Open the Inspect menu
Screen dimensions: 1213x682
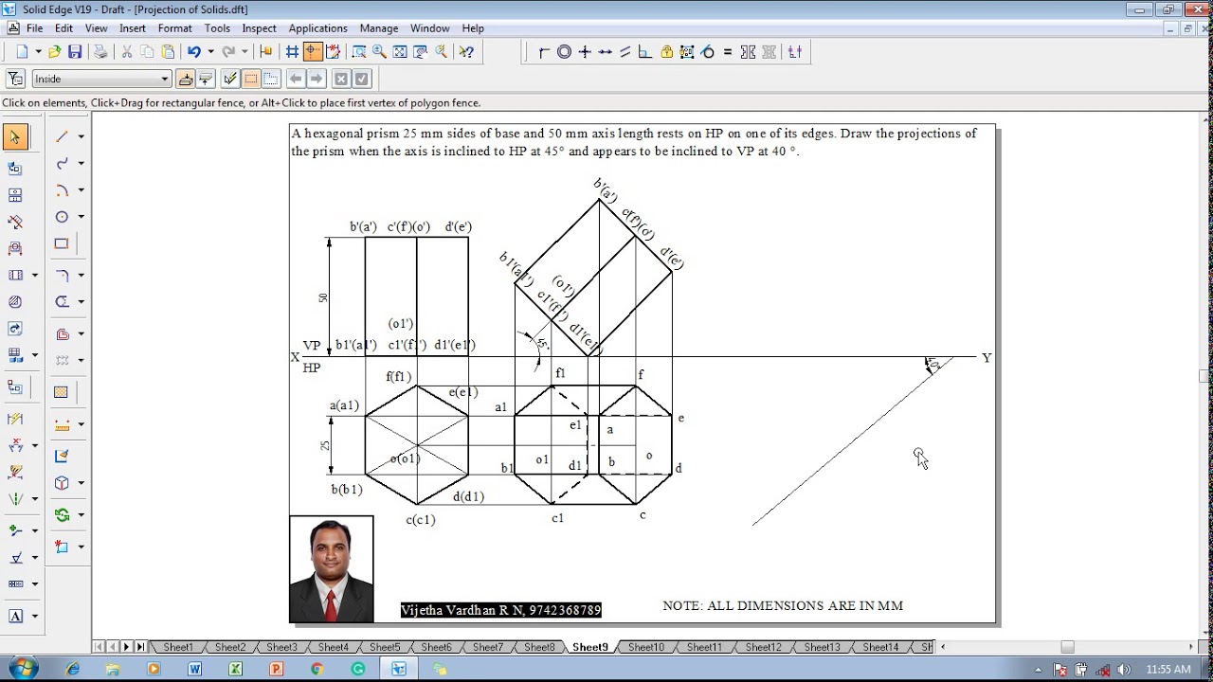260,28
